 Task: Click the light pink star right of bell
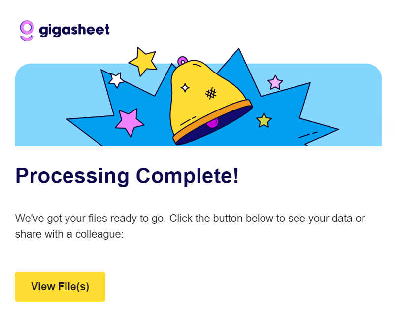[x=275, y=82]
